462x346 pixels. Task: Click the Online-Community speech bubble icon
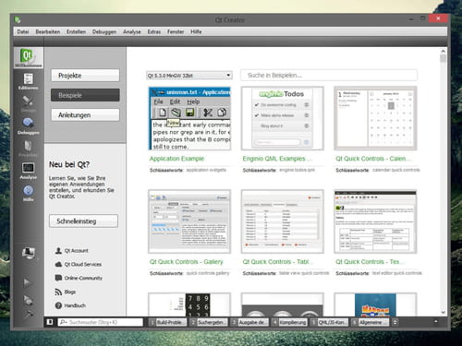[x=58, y=278]
